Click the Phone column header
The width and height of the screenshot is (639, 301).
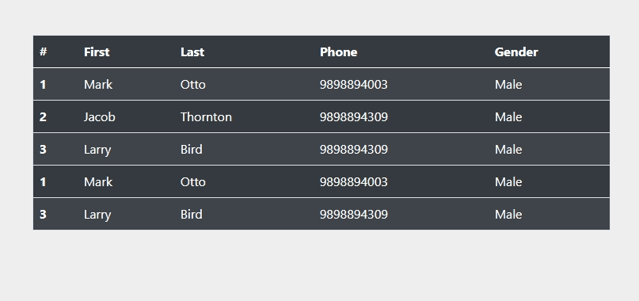point(338,51)
